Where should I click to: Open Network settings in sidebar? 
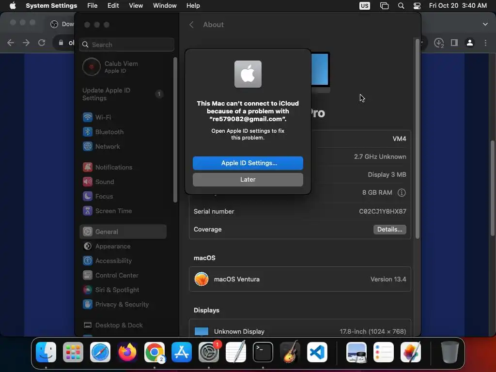[123, 146]
